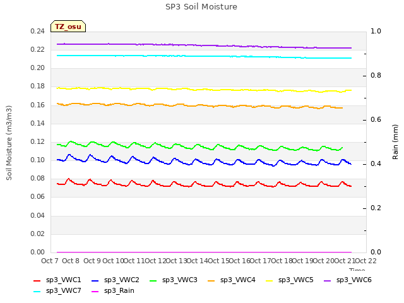Click the orange sp3_VWC4 data line
This screenshot has height=303, width=404.
[201, 105]
